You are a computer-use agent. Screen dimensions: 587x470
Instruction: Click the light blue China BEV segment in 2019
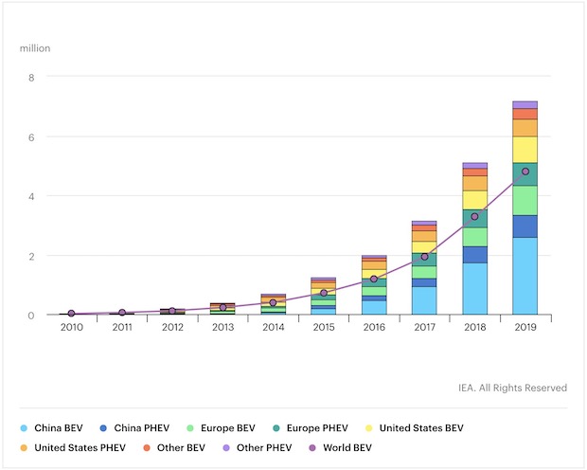click(x=525, y=276)
